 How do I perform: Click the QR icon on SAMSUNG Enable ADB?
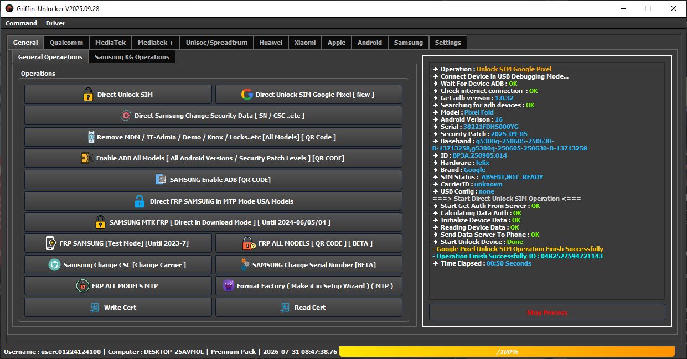pyautogui.click(x=161, y=180)
